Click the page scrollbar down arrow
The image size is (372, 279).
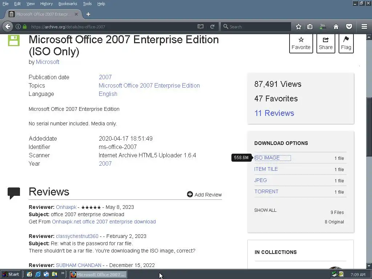click(x=369, y=266)
